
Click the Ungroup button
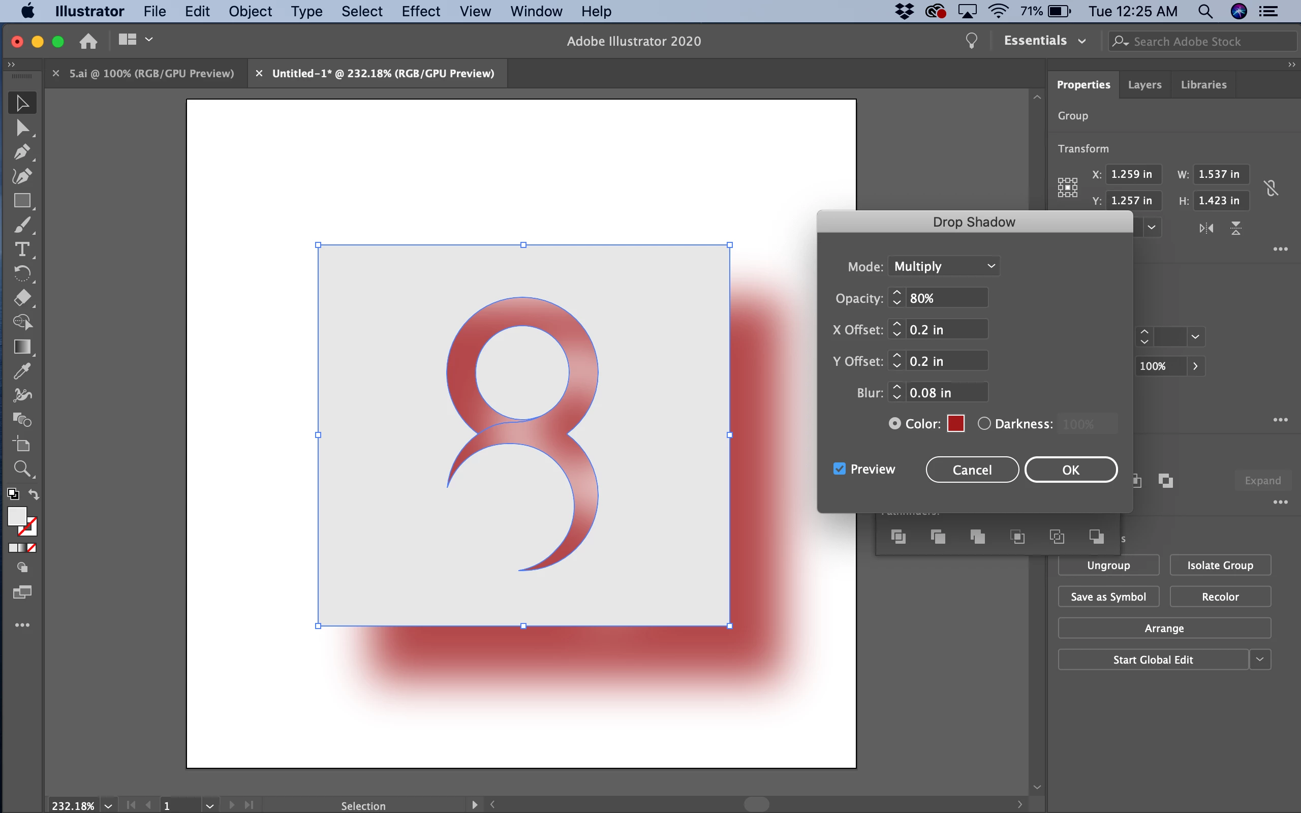click(x=1108, y=565)
